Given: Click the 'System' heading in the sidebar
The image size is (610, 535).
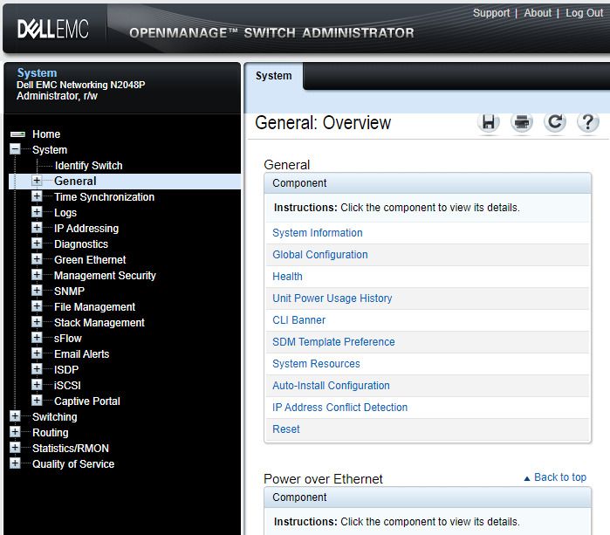Looking at the screenshot, I should [37, 72].
